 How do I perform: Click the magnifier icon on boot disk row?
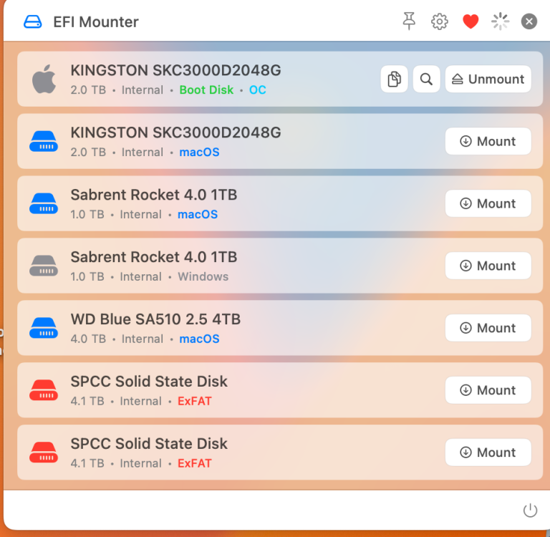click(x=426, y=79)
